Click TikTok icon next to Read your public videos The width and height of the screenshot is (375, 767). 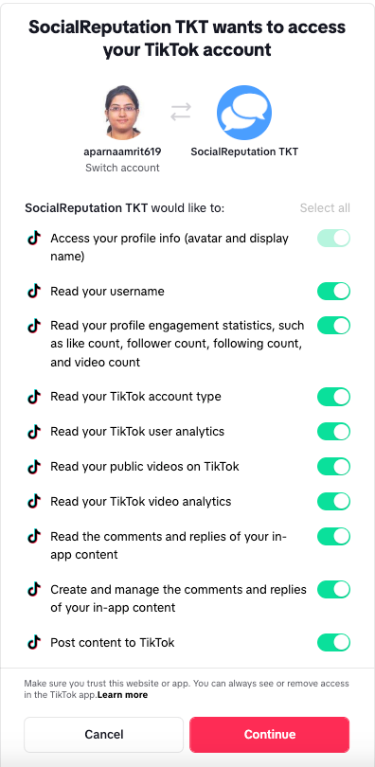click(x=34, y=467)
